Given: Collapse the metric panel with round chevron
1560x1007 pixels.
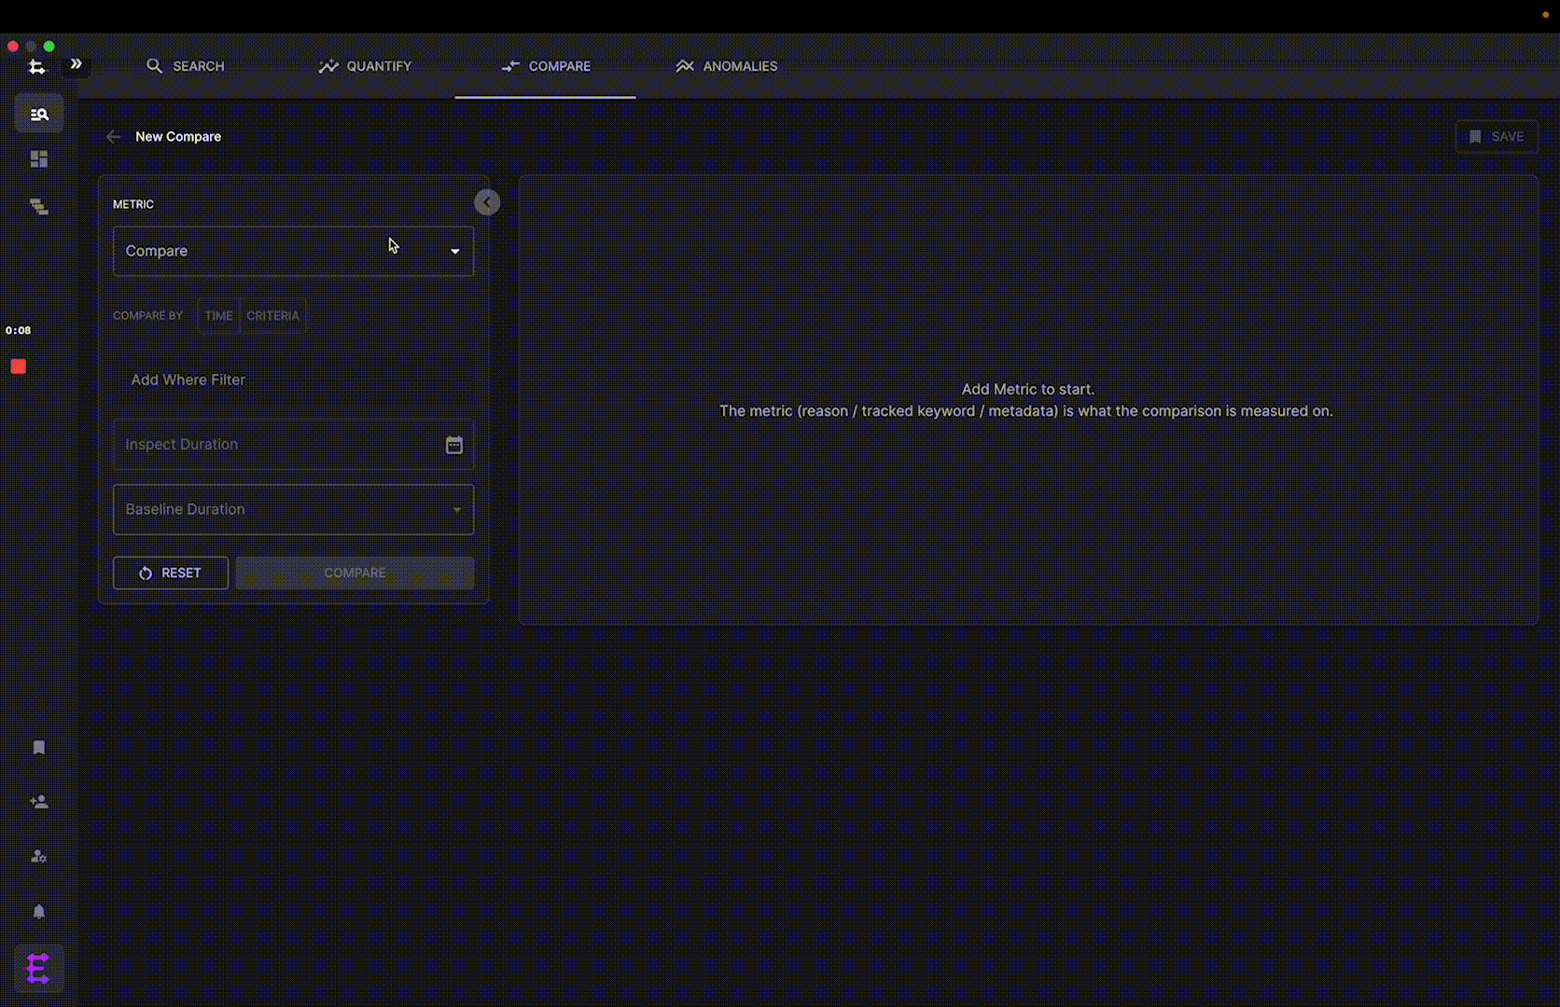Looking at the screenshot, I should click(x=487, y=202).
